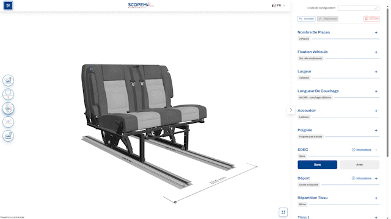Click the hand-over-seat icon in the left toolbar
Viewport: 391px width, 219px height.
(8, 108)
